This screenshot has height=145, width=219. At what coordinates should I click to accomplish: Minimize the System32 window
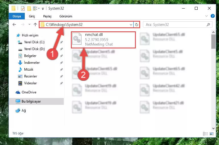click(x=183, y=8)
